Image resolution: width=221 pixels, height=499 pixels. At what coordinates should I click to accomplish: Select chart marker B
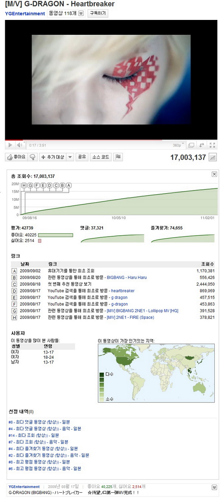pos(62,185)
